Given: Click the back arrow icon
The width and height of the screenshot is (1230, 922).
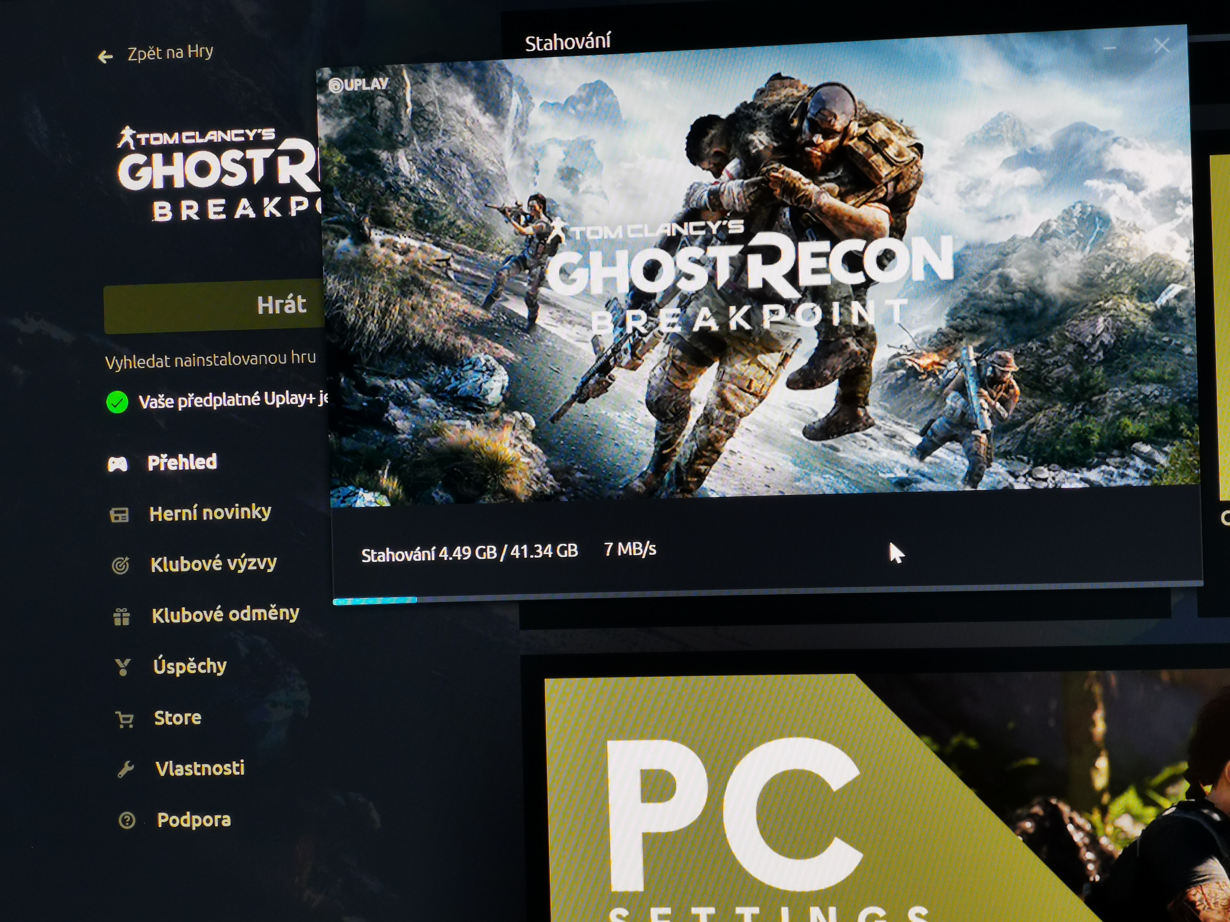Looking at the screenshot, I should pyautogui.click(x=105, y=56).
